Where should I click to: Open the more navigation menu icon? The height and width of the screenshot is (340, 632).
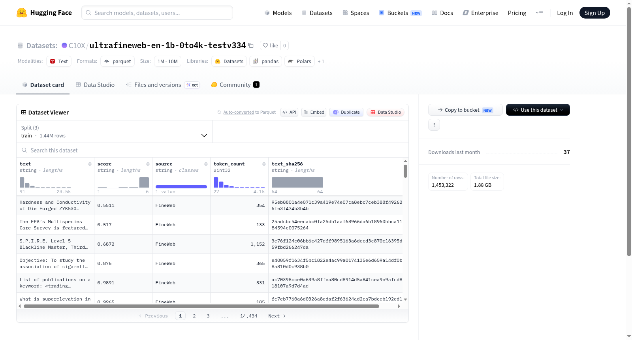(539, 13)
